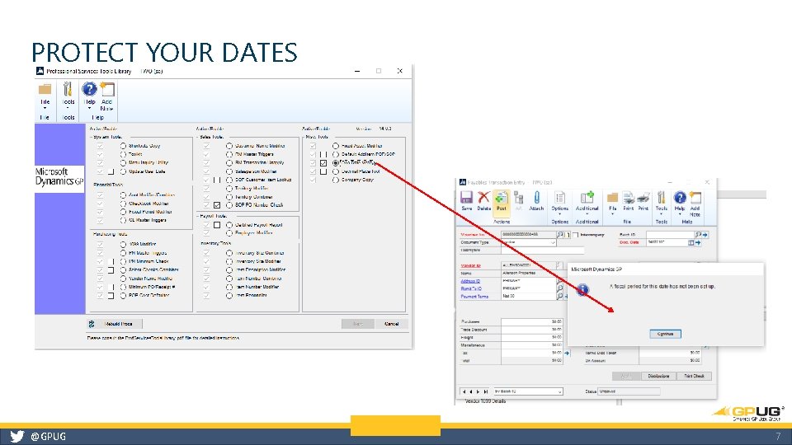
Task: Select the Toolkit radio button
Action: click(x=123, y=154)
